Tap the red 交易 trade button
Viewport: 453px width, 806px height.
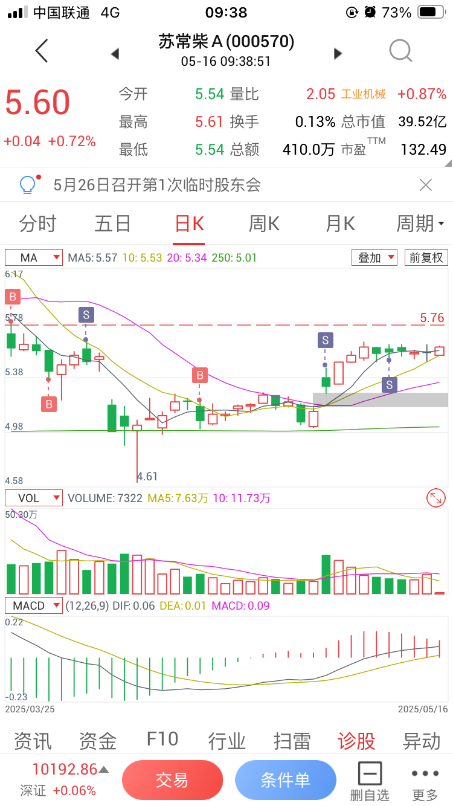pos(173,780)
